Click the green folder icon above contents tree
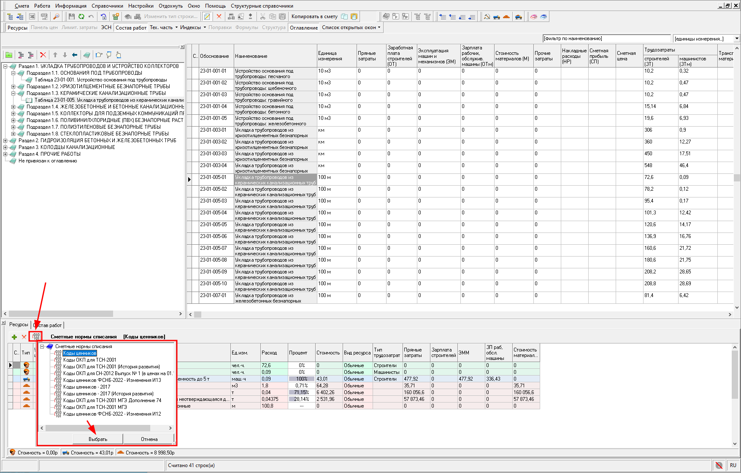 click(x=8, y=55)
